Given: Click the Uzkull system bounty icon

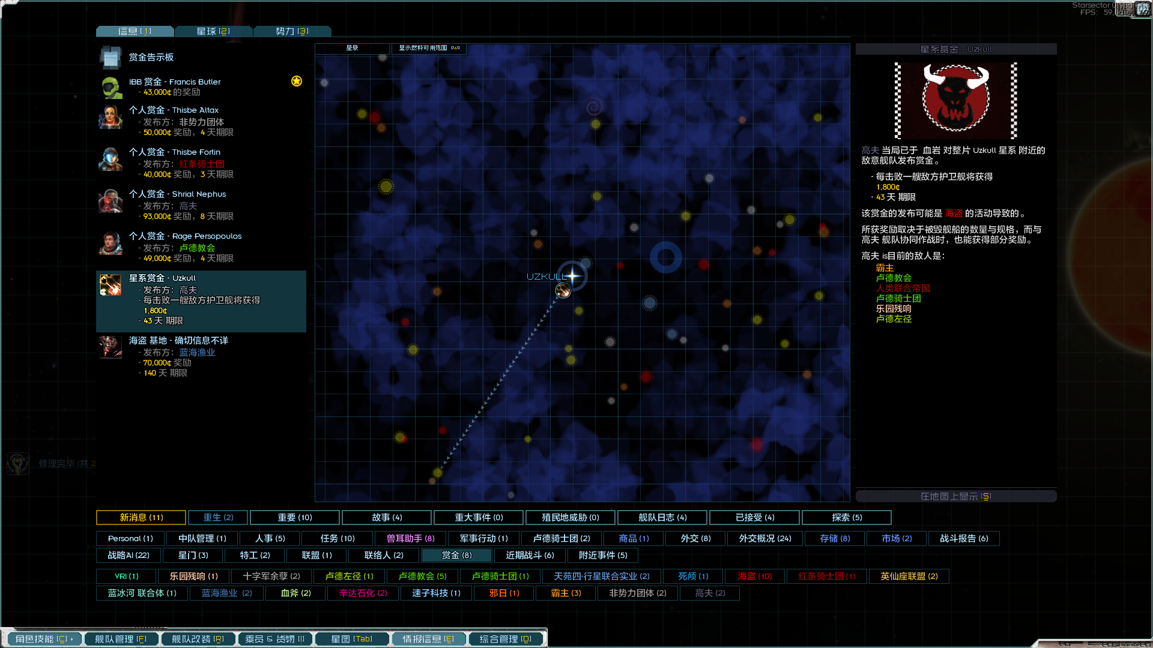Looking at the screenshot, I should click(110, 285).
